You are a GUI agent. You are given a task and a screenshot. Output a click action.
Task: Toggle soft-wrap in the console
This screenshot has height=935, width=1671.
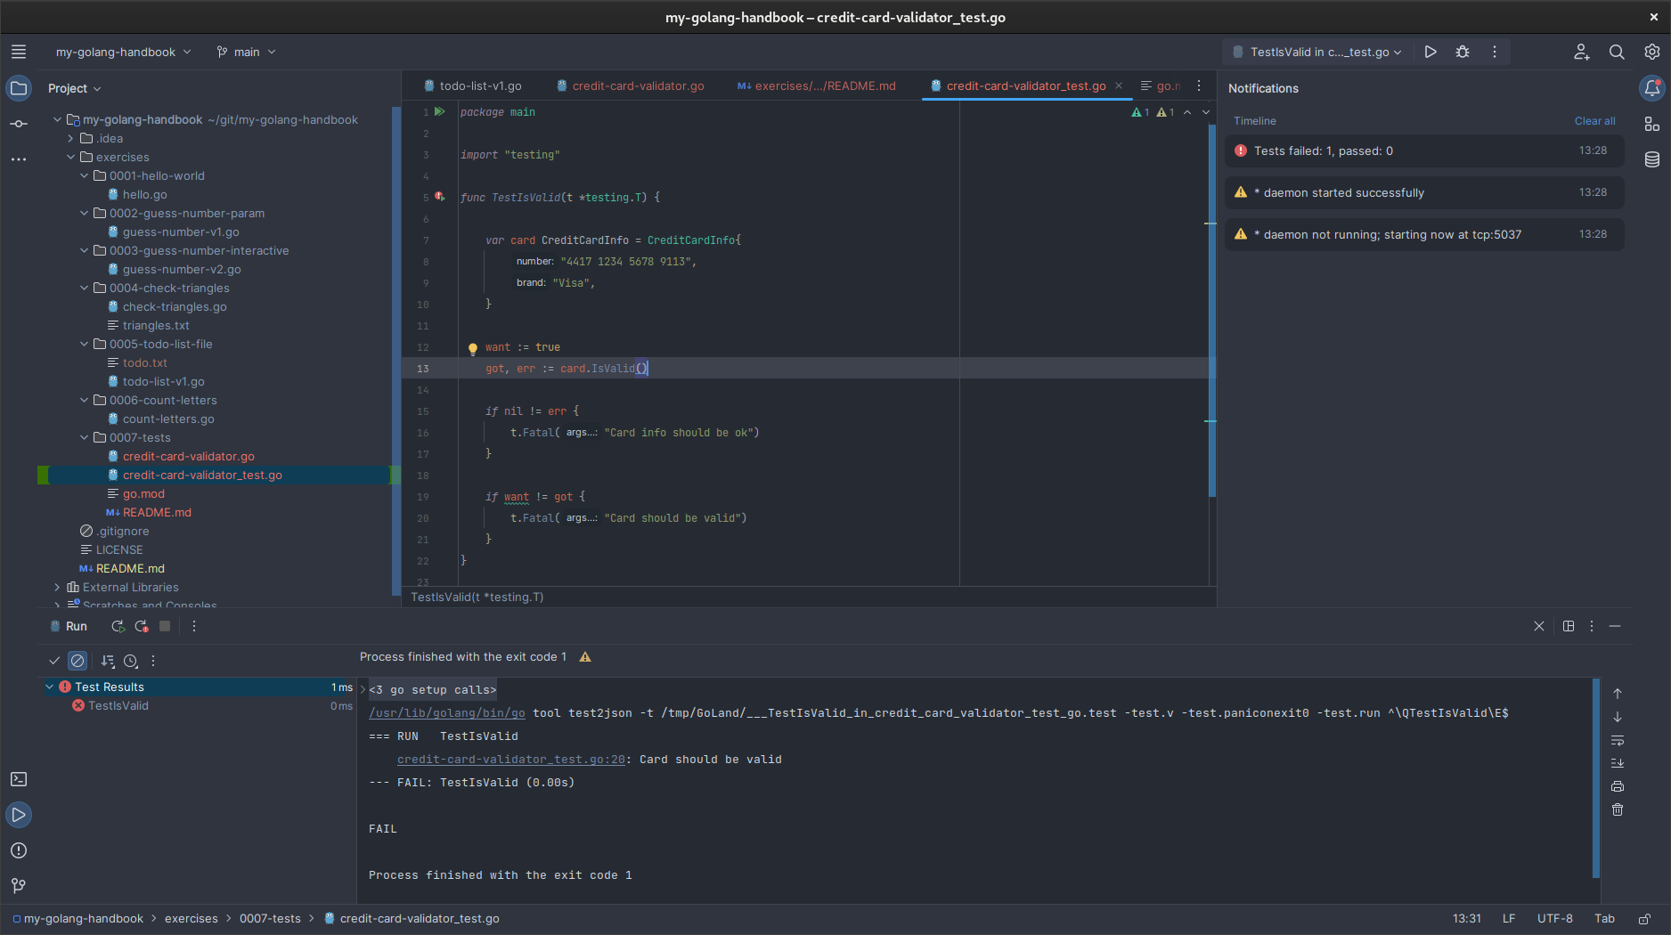(1617, 741)
